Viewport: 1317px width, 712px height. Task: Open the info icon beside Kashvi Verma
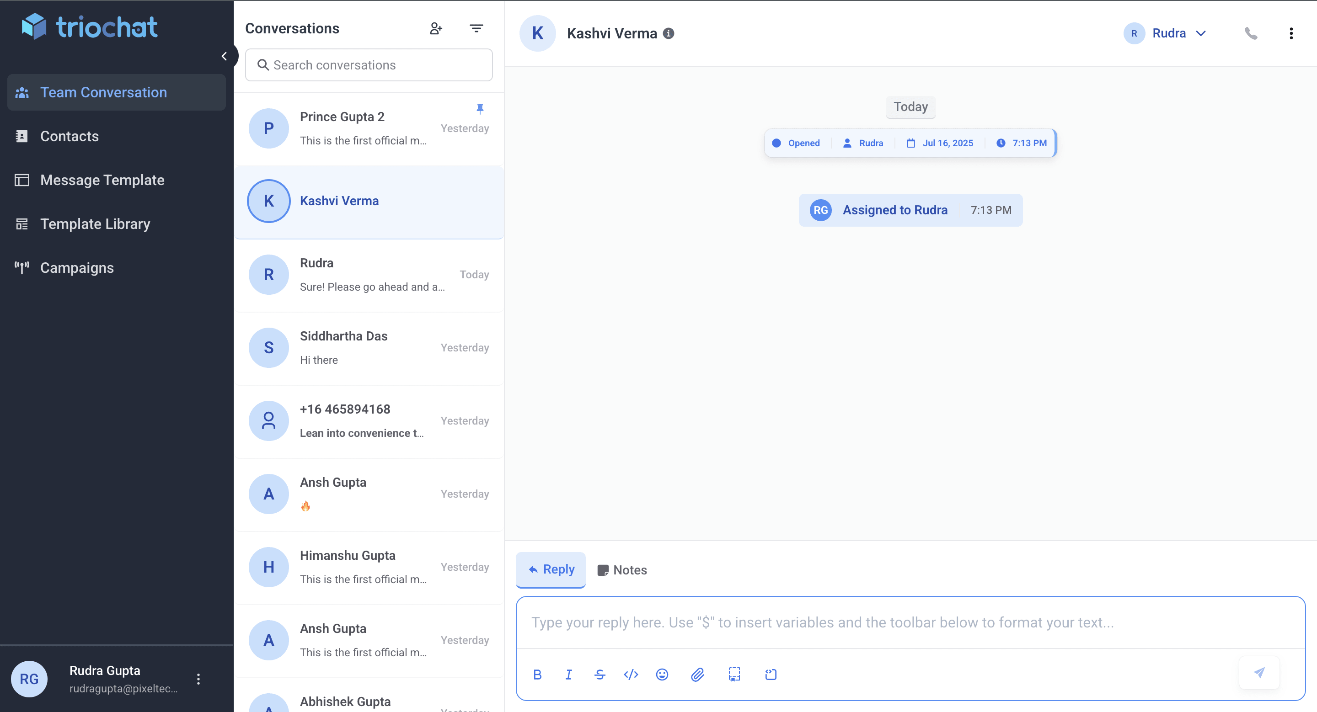coord(668,34)
